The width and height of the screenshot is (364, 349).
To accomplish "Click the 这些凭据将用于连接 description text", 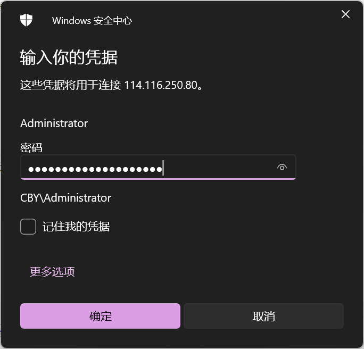I will (x=70, y=85).
